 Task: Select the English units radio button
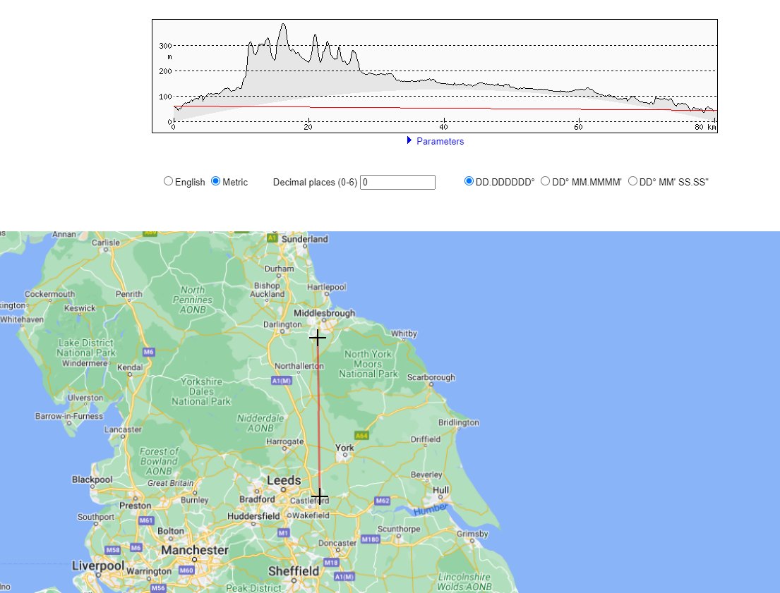pyautogui.click(x=168, y=181)
